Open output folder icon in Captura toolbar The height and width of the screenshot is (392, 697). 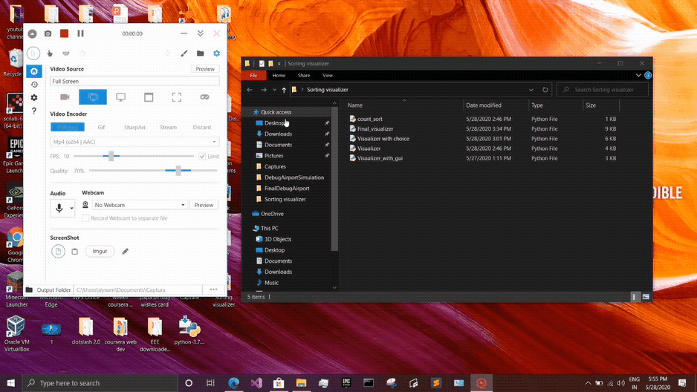201,53
